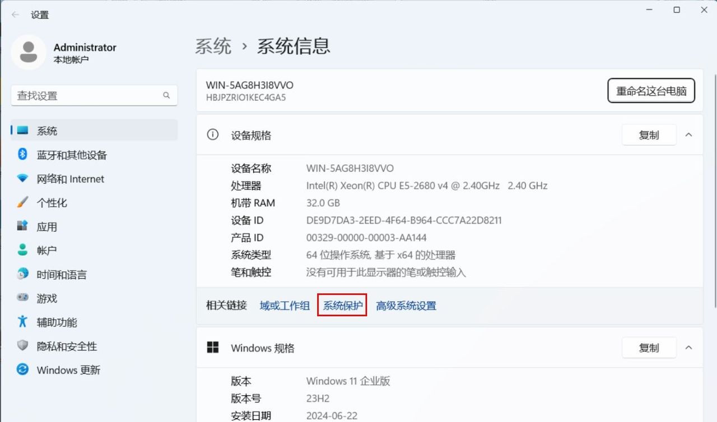Copy device specs with 设备规格 复制 button
Image resolution: width=717 pixels, height=422 pixels.
click(649, 135)
